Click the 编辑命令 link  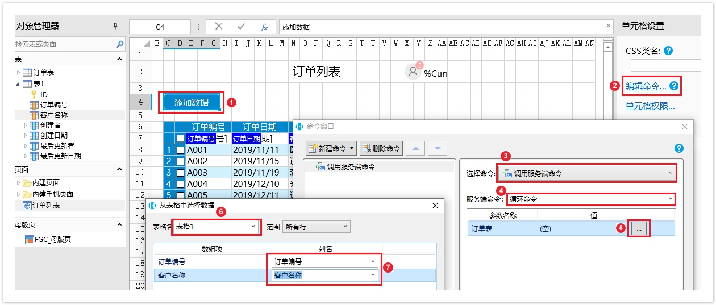646,86
